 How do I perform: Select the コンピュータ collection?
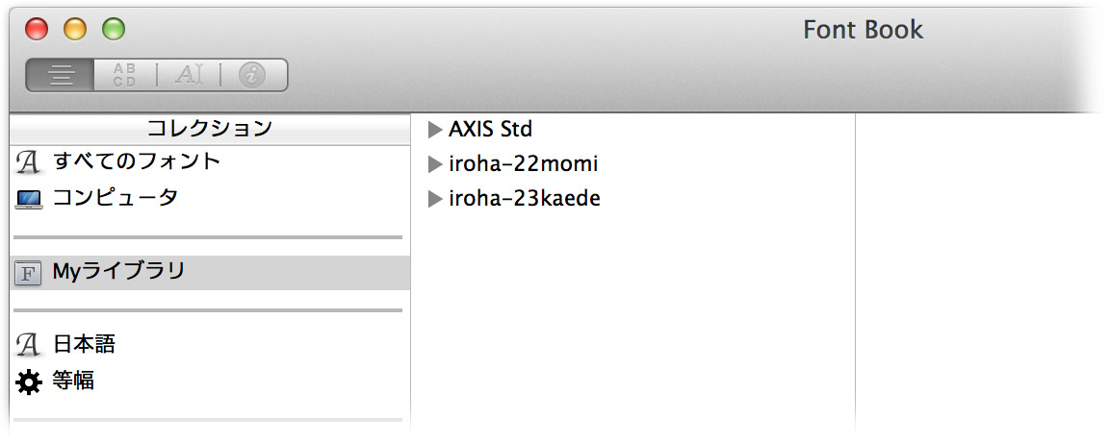(210, 198)
